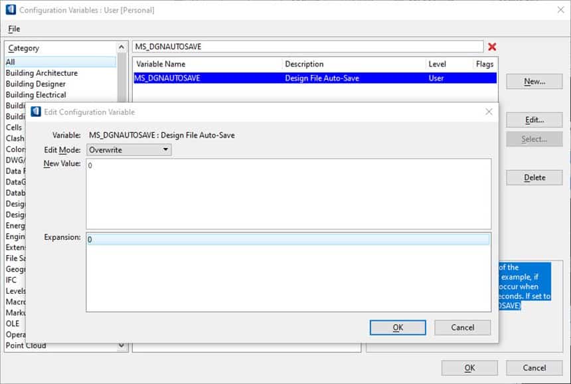This screenshot has height=384, width=571.
Task: Select the Cells category
Action: 18,127
